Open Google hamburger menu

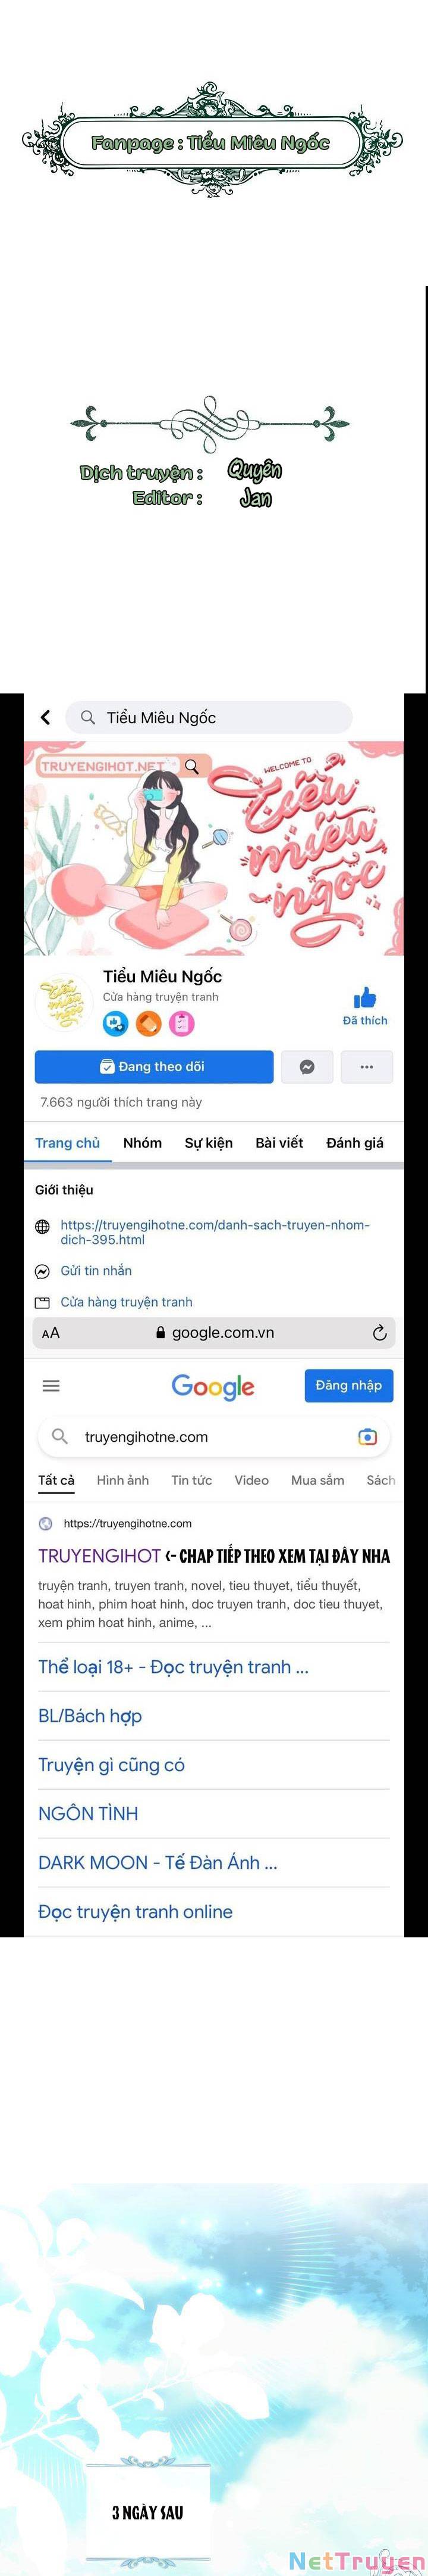tap(51, 1385)
